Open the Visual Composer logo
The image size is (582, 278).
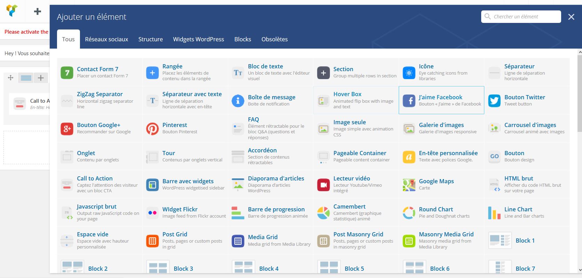click(12, 11)
